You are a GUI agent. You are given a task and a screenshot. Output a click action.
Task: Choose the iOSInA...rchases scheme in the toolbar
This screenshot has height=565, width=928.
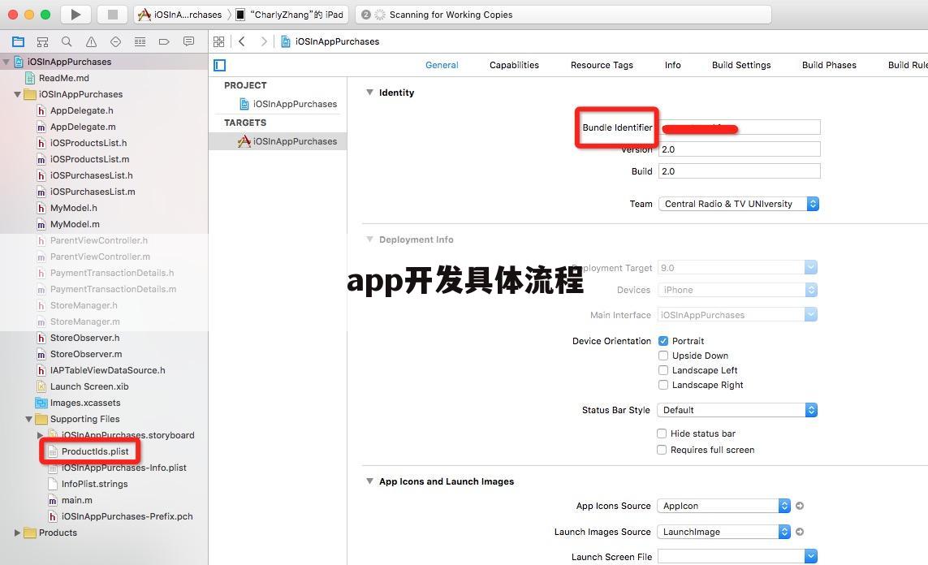coord(180,14)
